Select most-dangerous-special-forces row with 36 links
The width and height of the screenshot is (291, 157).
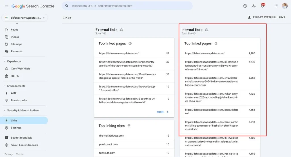tap(134, 76)
